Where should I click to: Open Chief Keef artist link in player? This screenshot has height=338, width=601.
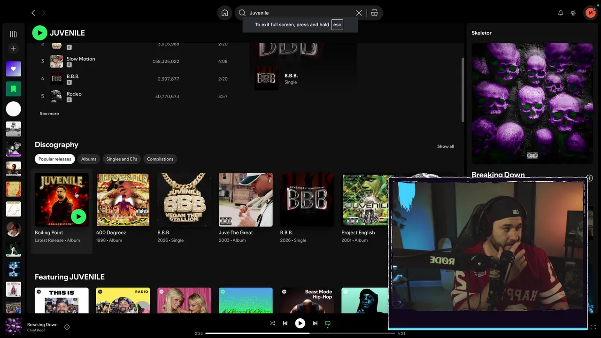click(36, 330)
